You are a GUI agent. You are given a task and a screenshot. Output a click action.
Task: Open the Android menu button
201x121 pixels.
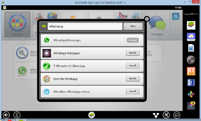[17, 115]
